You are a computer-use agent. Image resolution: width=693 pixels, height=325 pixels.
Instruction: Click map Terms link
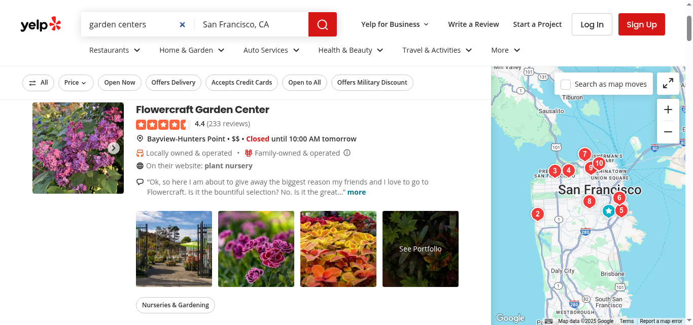coord(627,321)
